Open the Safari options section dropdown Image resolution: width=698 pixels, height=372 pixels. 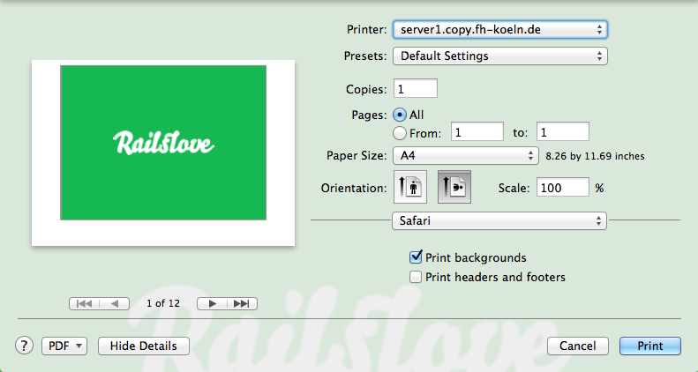499,220
